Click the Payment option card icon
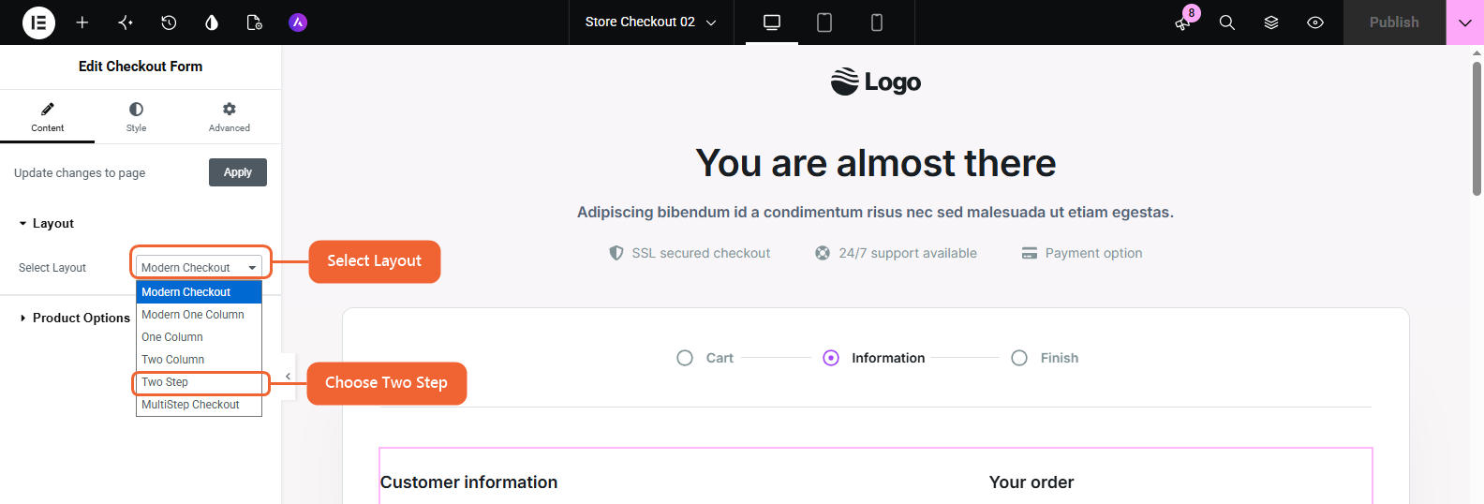 1030,253
